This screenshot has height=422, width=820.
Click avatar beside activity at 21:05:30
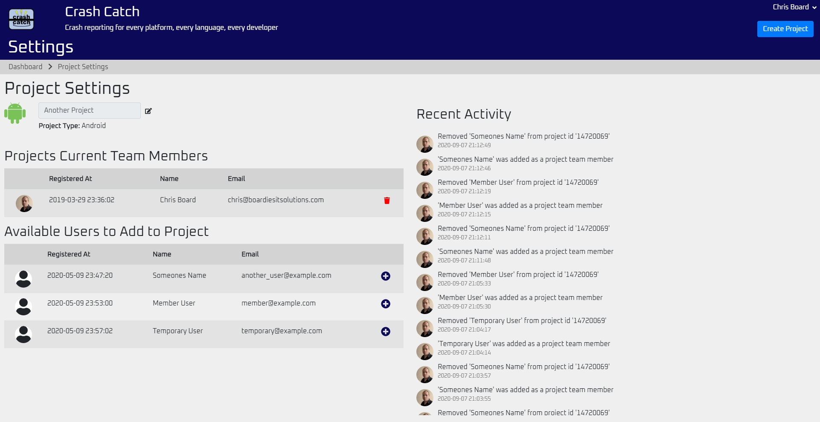click(x=425, y=306)
